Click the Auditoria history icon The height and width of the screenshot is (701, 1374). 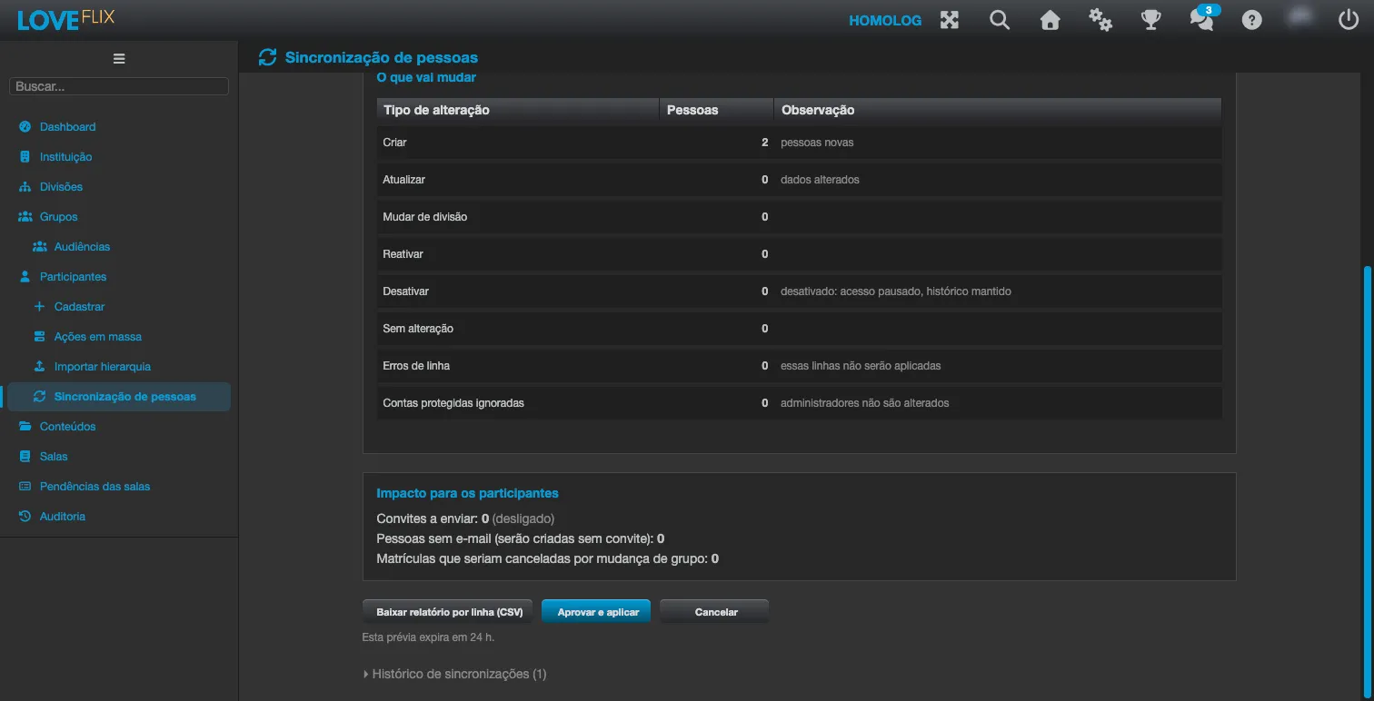[25, 517]
